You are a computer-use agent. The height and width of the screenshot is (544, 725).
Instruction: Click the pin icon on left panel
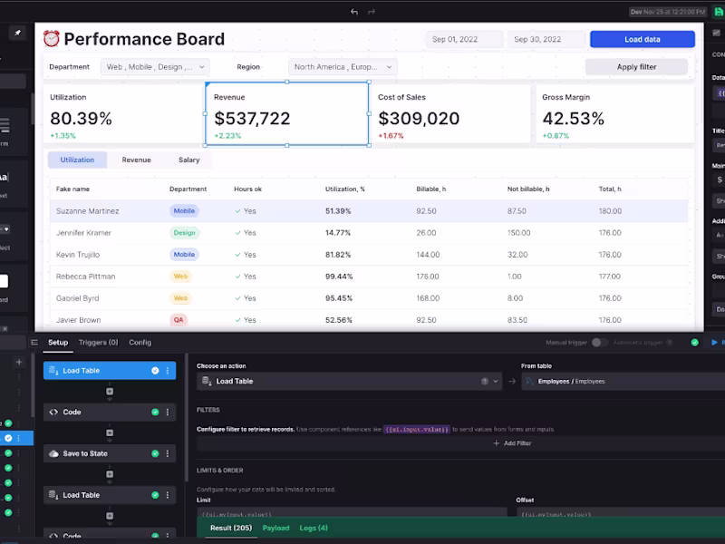(17, 33)
